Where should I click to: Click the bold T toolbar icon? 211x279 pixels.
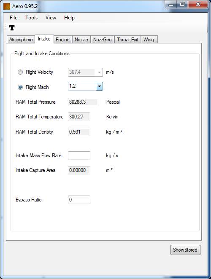tap(12, 28)
